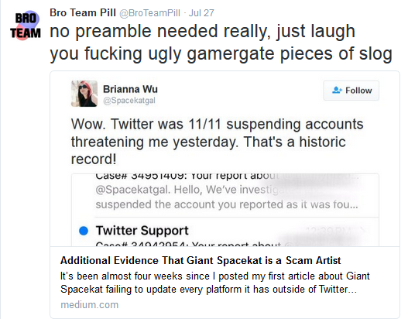Click the article description preview text
408x319 pixels.
(215, 283)
